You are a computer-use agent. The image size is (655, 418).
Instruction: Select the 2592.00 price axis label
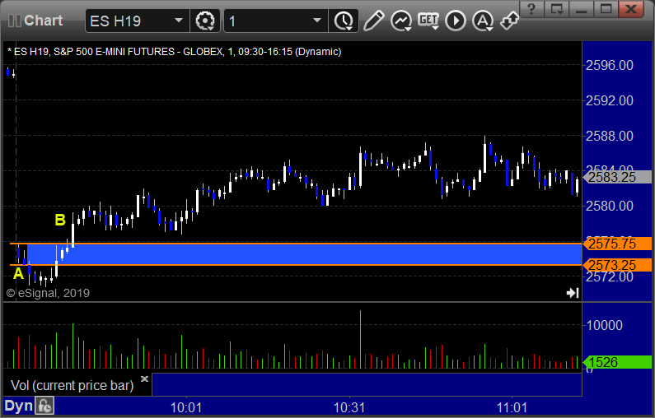(610, 100)
